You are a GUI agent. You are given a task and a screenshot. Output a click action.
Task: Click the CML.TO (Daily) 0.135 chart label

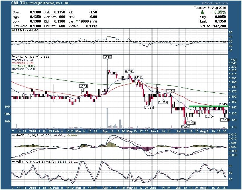[32, 57]
